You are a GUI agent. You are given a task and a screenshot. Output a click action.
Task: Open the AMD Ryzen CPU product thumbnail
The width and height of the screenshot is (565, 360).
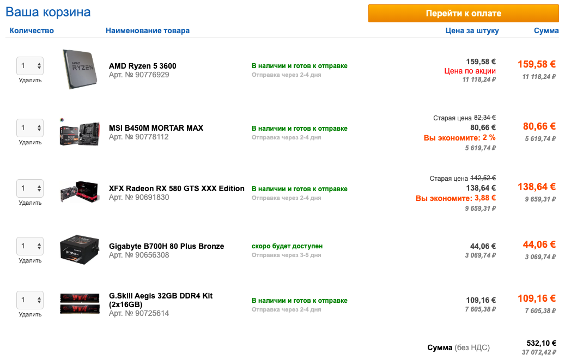pos(80,69)
